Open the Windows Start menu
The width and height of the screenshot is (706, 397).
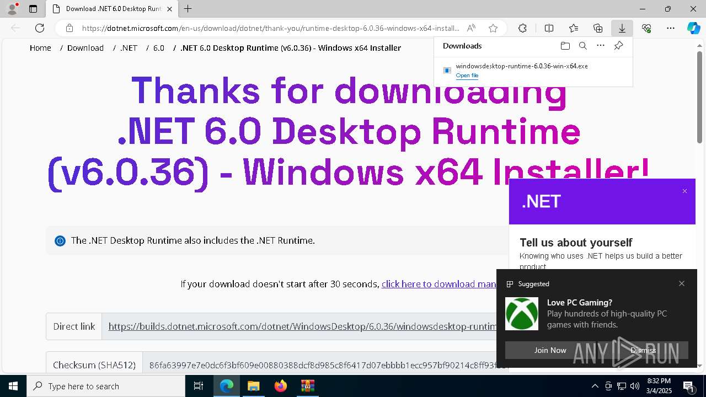pos(13,386)
